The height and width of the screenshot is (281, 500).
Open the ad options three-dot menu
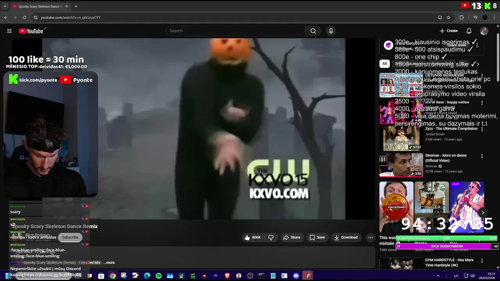click(477, 45)
